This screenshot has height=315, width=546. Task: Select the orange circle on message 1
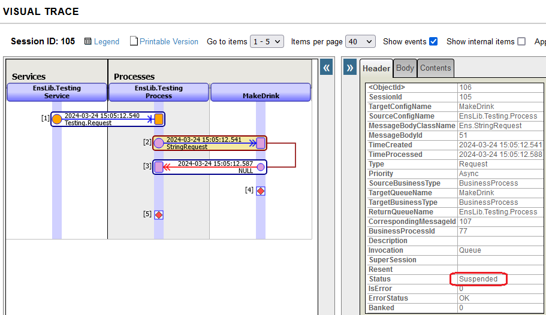tap(57, 119)
